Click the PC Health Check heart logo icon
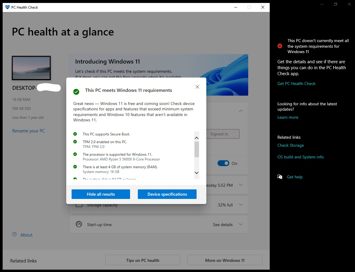The height and width of the screenshot is (272, 355). pyautogui.click(x=7, y=7)
